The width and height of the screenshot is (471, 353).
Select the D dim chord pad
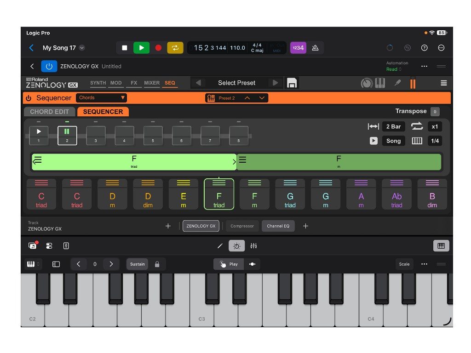(x=148, y=194)
